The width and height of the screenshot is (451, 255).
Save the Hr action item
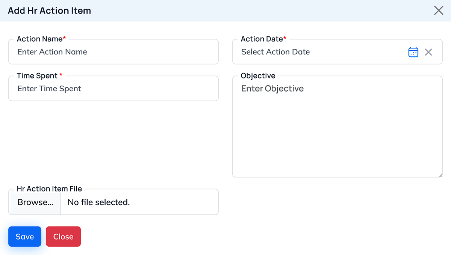[25, 237]
